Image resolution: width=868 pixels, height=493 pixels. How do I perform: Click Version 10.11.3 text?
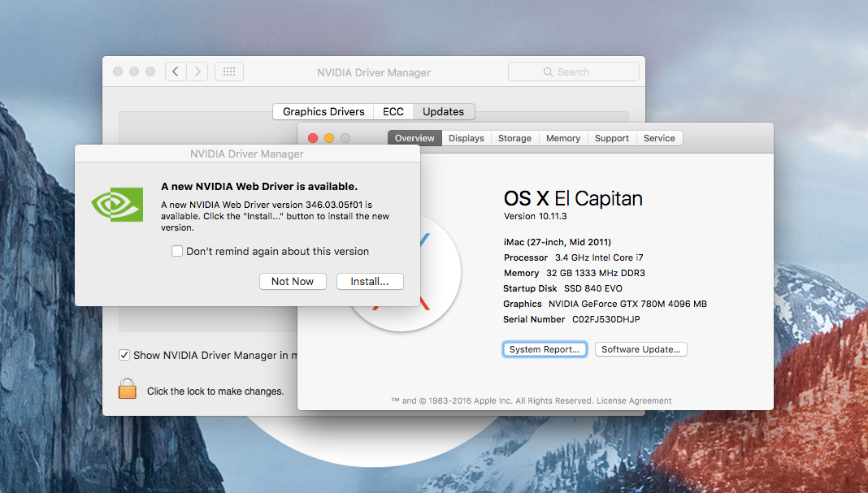click(x=536, y=216)
